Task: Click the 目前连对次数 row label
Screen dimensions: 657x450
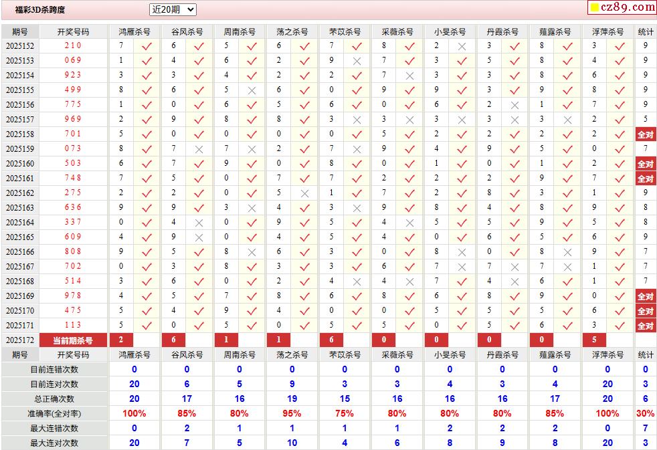Action: point(54,384)
